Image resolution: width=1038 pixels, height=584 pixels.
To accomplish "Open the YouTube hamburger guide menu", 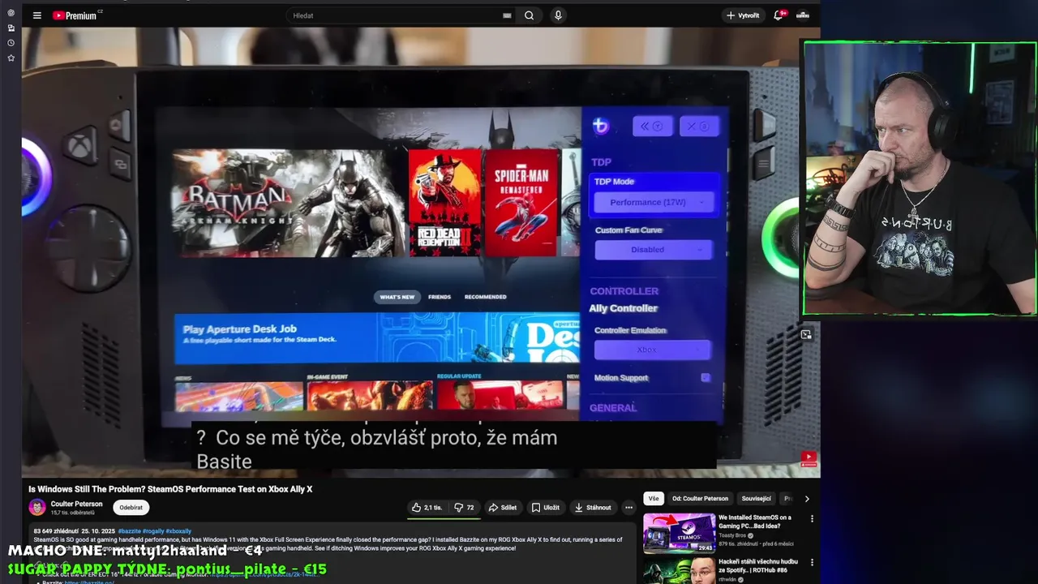I will [x=36, y=15].
